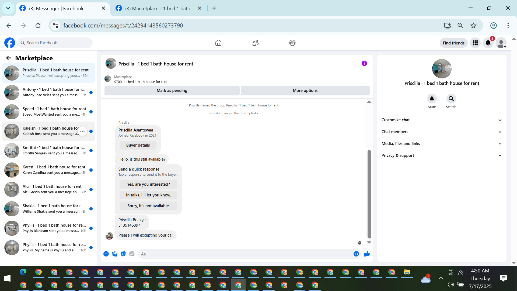Expand Customize chat section

coord(442,120)
